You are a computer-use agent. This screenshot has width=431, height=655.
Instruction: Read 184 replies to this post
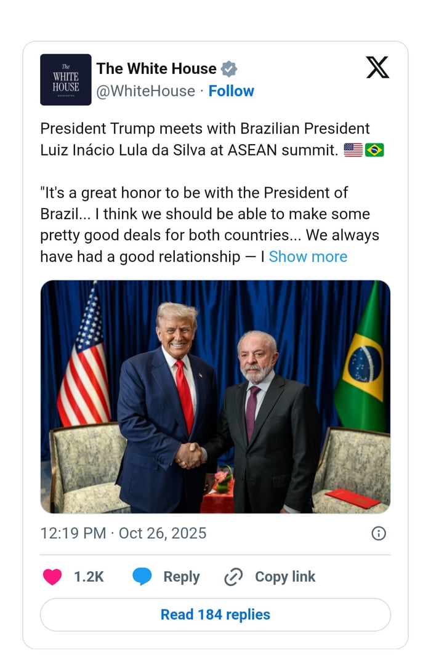(216, 614)
